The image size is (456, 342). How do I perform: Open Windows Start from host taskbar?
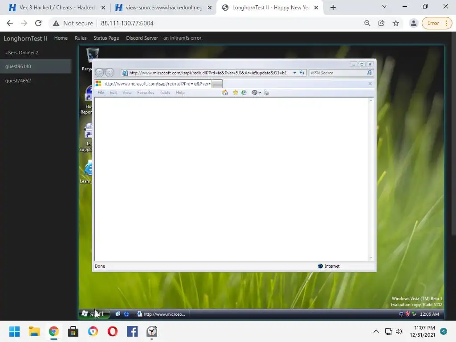coord(14,331)
